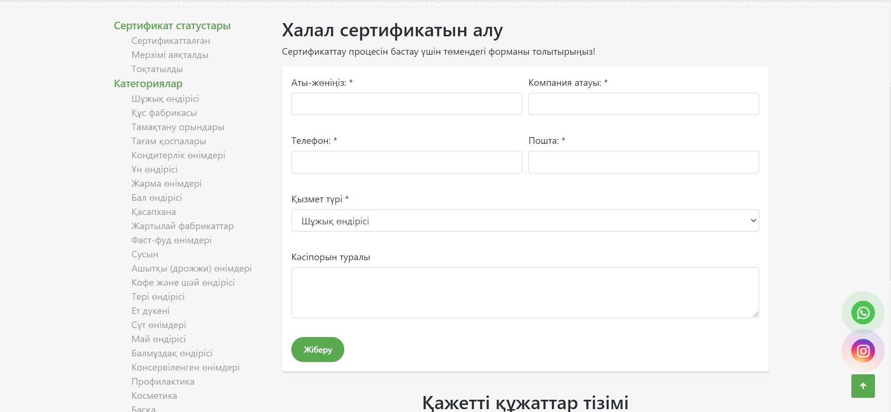891x412 pixels.
Task: Click the scroll-to-top arrow button
Action: tap(863, 386)
